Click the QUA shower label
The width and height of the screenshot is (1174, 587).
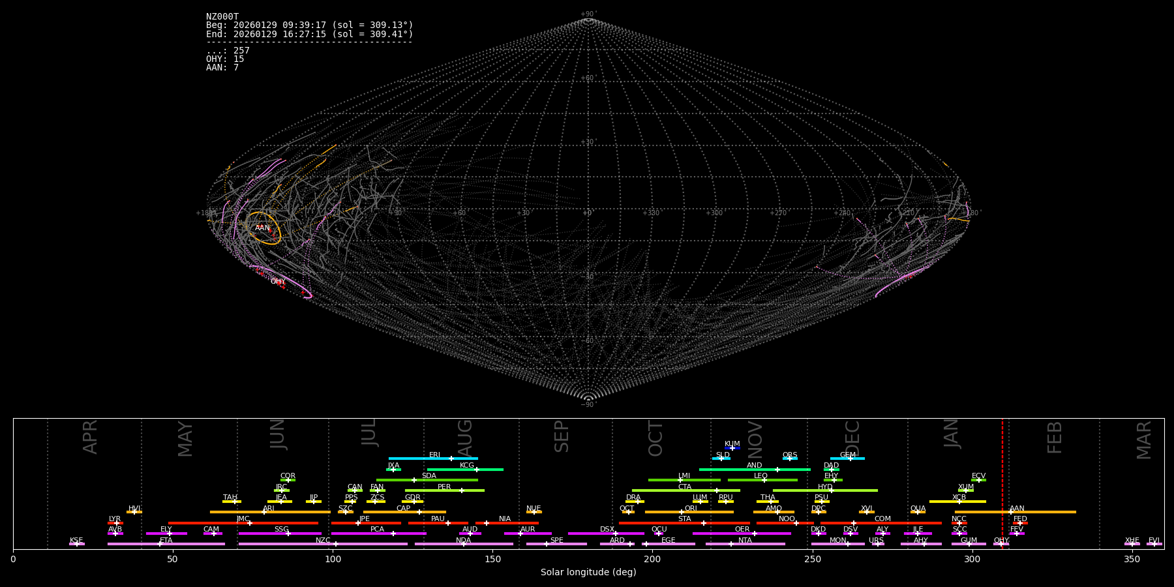(918, 509)
